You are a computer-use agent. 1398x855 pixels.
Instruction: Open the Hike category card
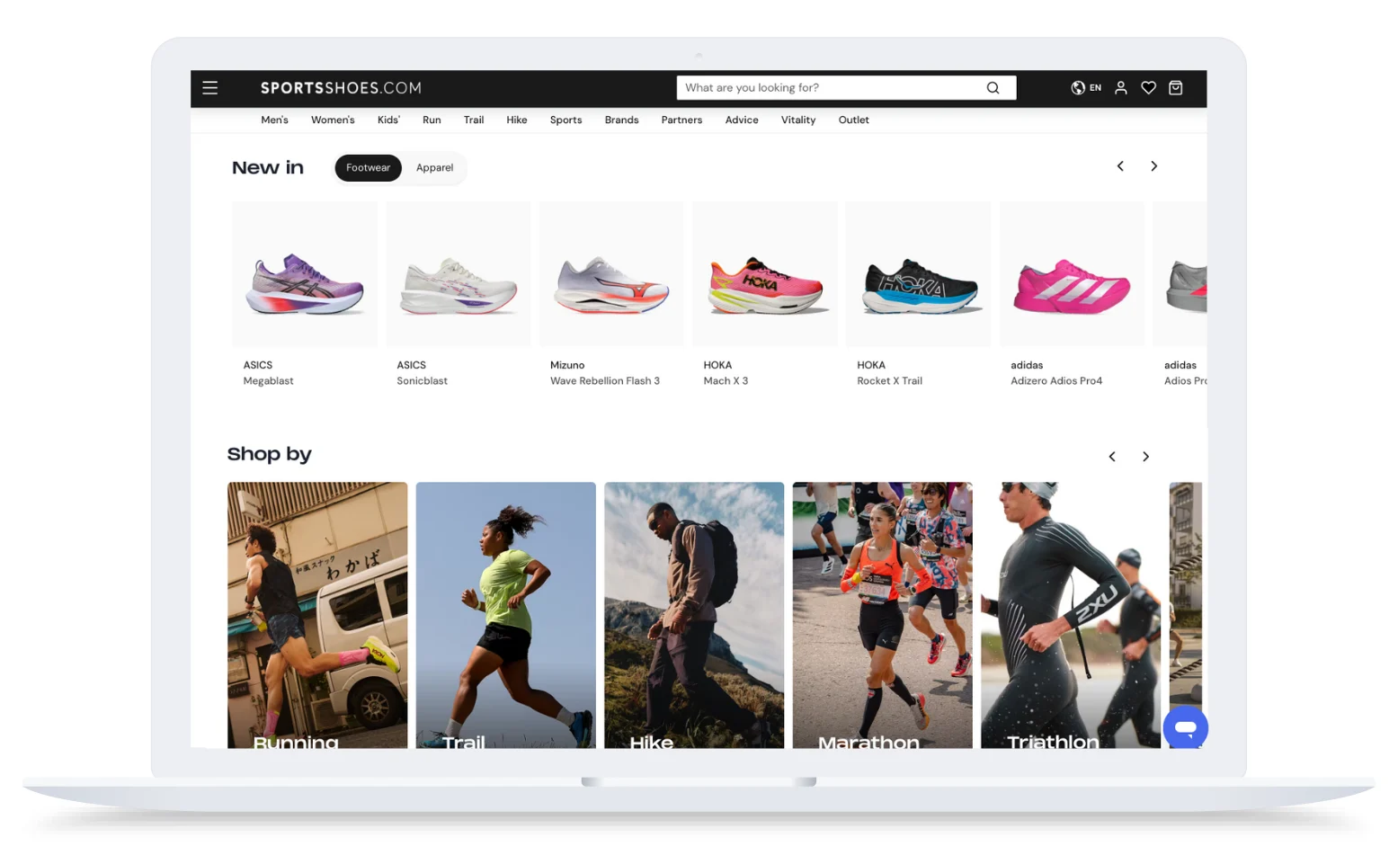[x=694, y=615]
